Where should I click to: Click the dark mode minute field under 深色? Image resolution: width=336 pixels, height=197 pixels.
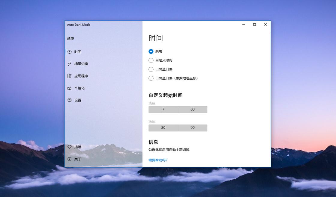coord(192,128)
